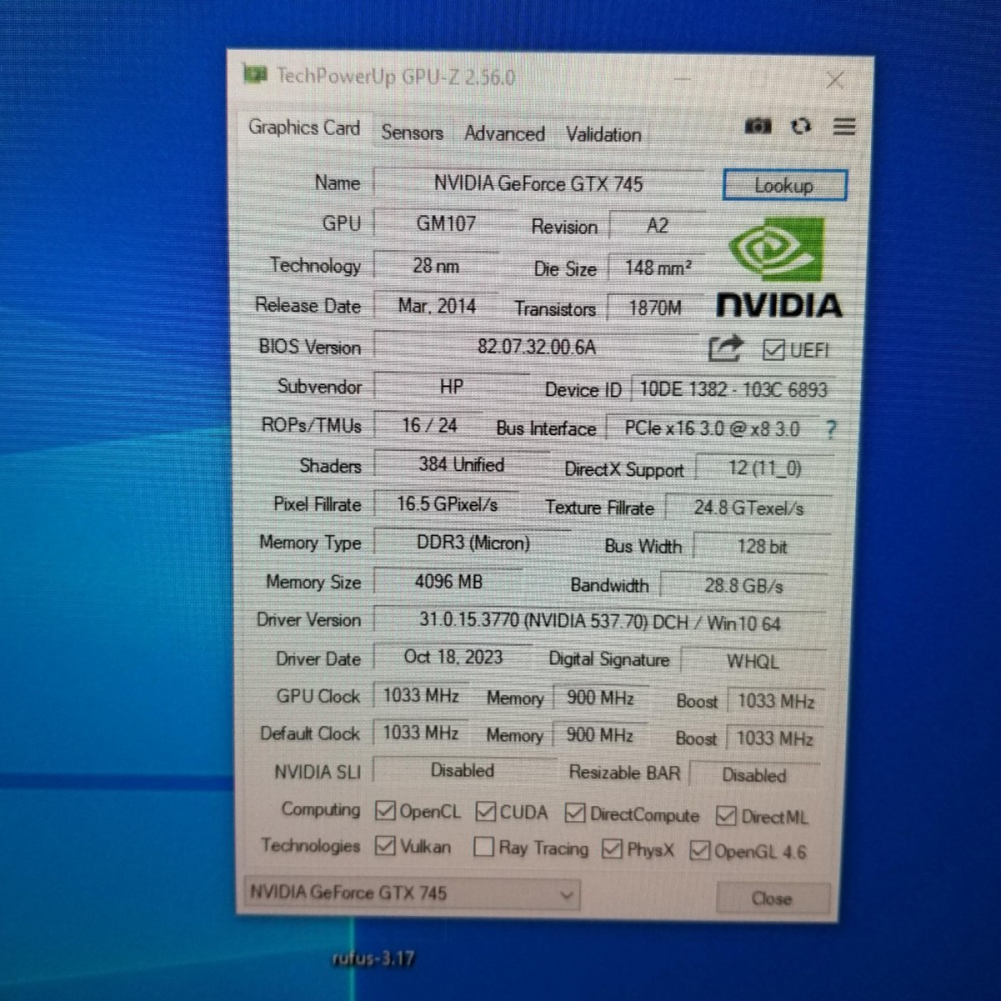Image resolution: width=1001 pixels, height=1001 pixels.
Task: Switch to the Sensors tab
Action: 412,133
